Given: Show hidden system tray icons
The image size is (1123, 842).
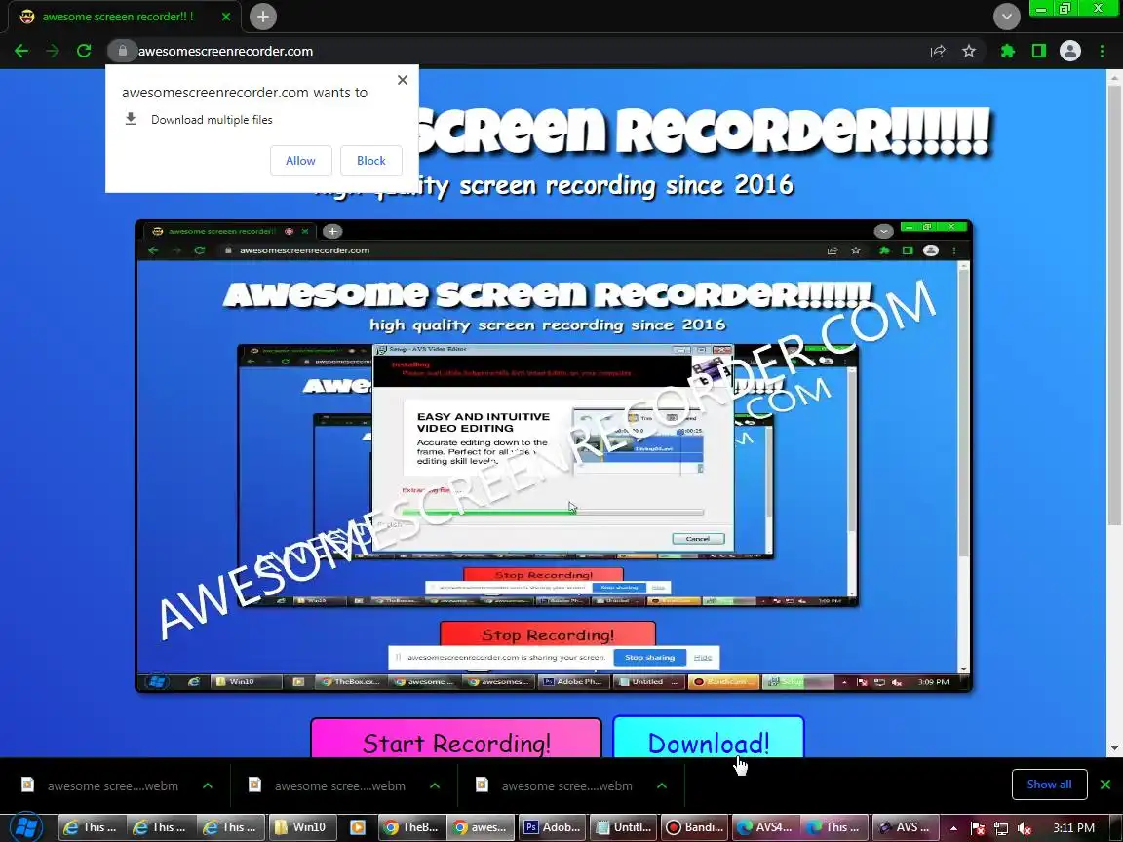Looking at the screenshot, I should [954, 827].
